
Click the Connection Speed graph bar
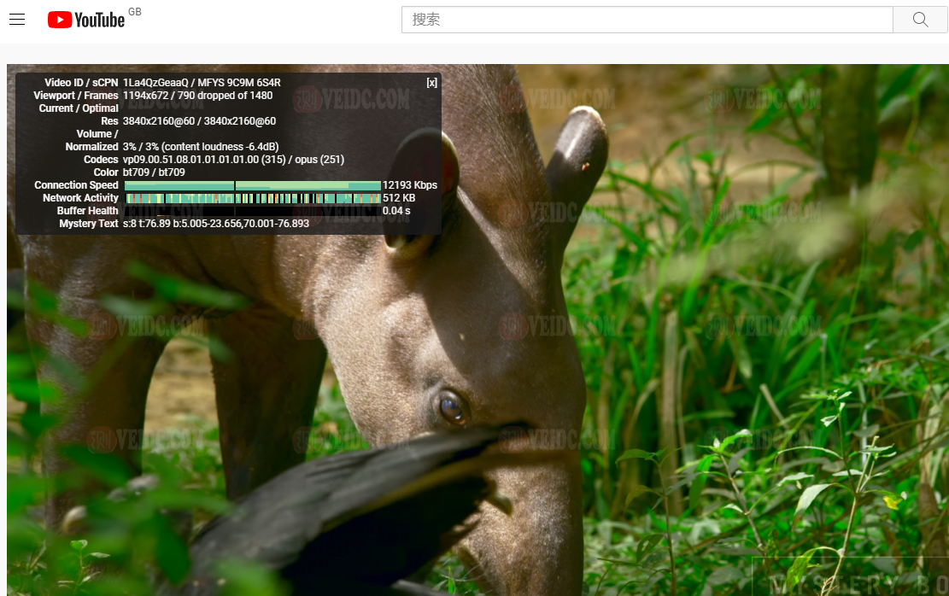[252, 185]
